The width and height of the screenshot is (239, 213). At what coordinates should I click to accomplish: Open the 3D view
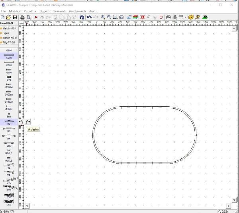[x=205, y=18]
